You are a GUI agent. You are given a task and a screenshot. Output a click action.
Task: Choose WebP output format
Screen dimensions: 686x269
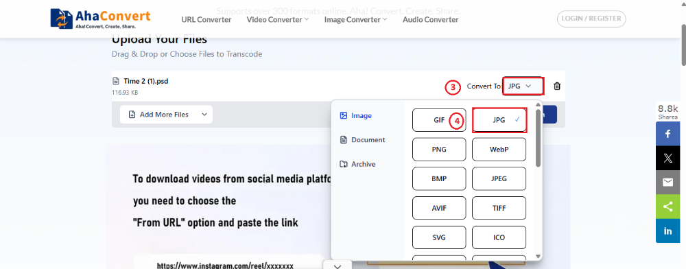tap(499, 149)
